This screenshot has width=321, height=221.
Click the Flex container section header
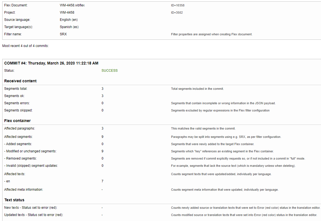[x=18, y=121]
